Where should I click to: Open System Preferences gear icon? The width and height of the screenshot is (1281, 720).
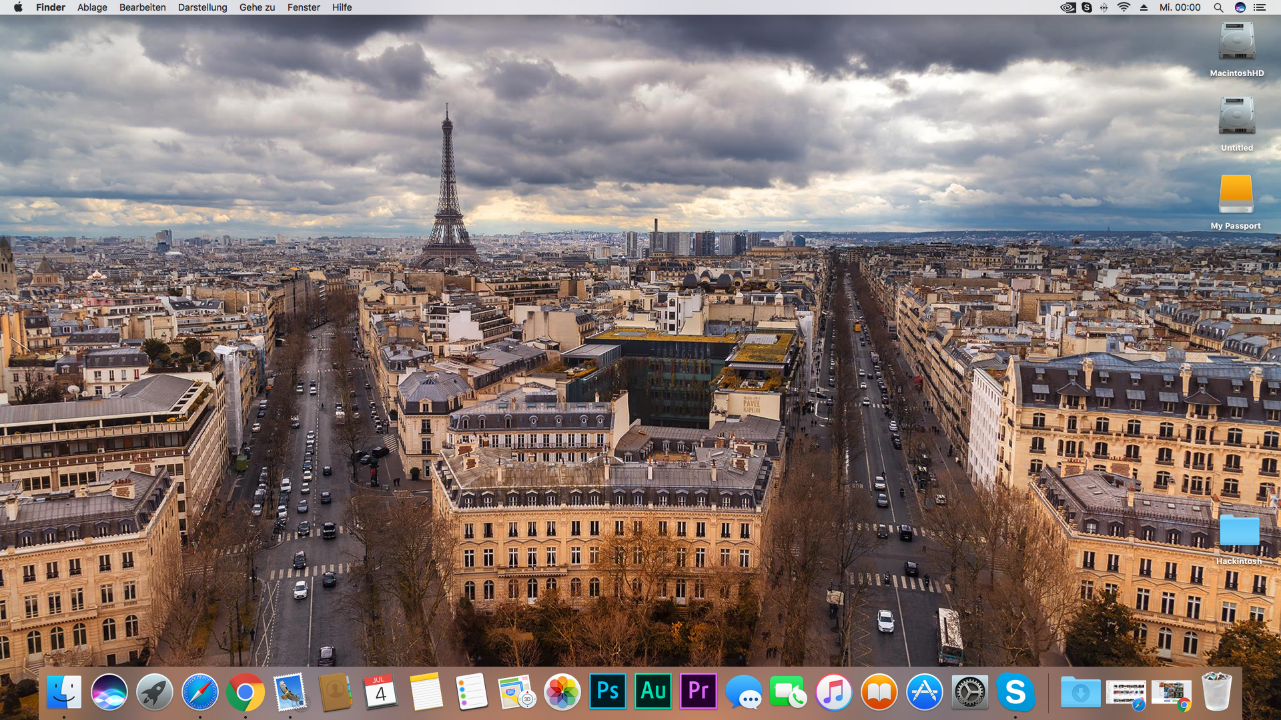[969, 693]
